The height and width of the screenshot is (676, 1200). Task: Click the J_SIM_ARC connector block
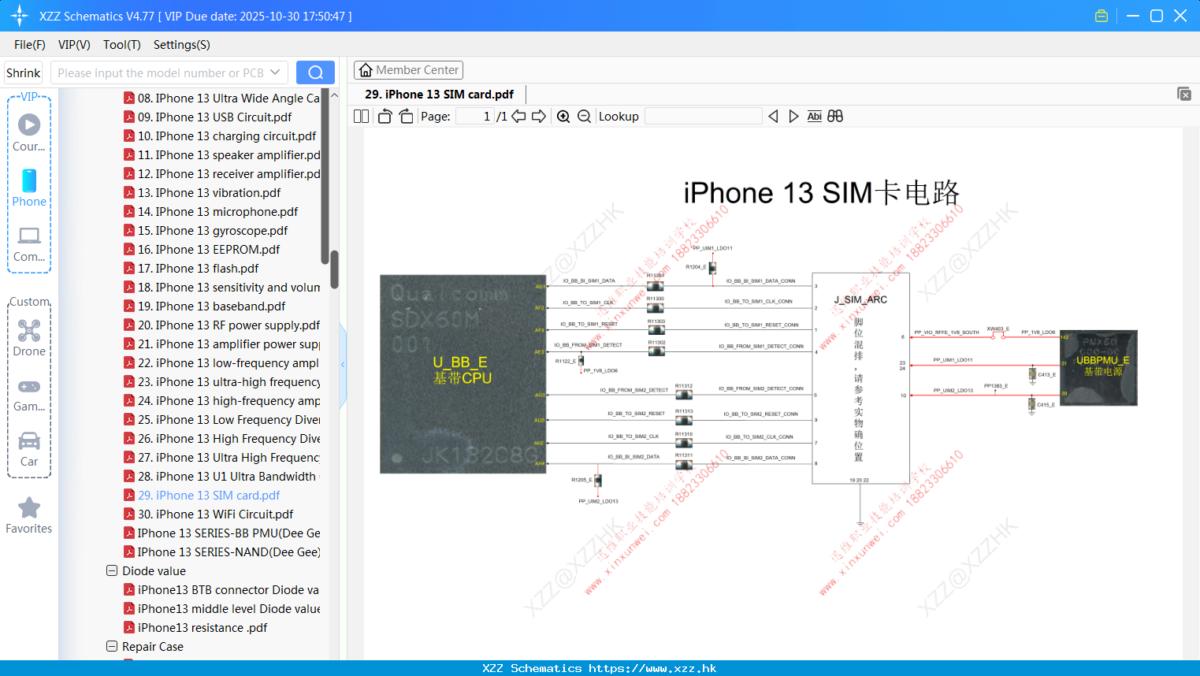860,378
